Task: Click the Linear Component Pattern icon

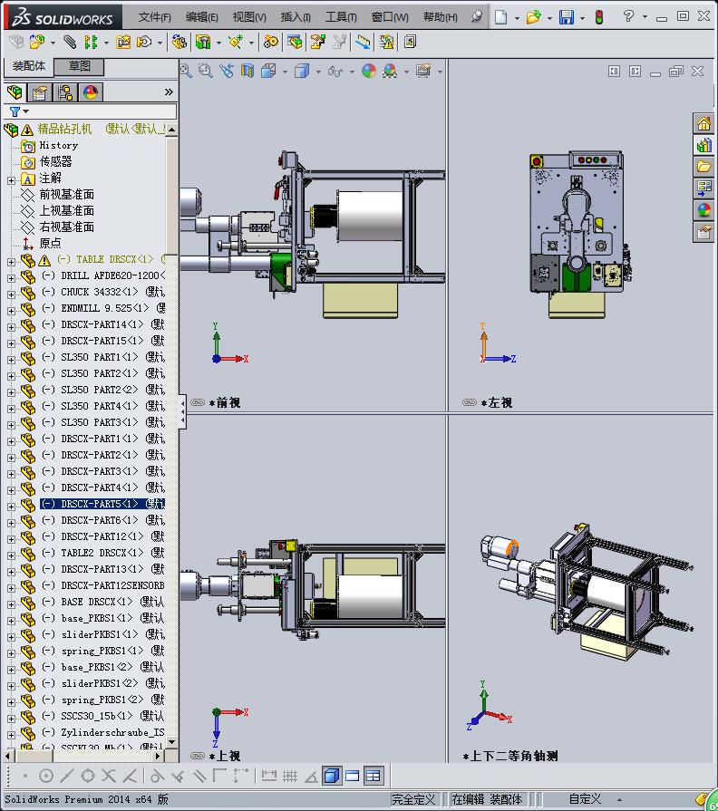Action: tap(91, 42)
